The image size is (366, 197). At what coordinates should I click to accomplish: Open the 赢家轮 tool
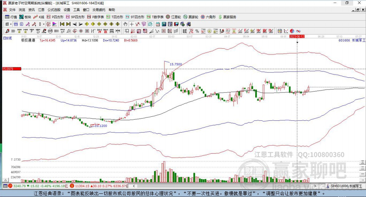click(191, 17)
